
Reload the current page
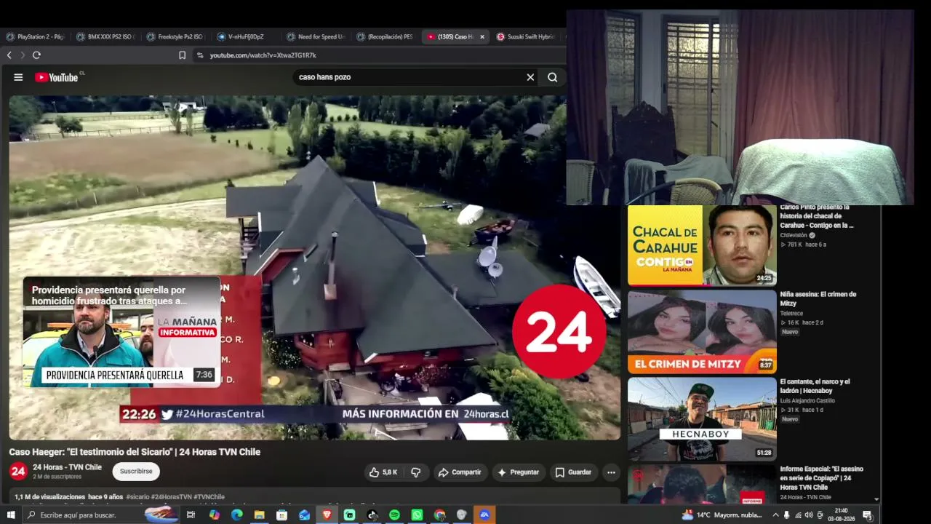pyautogui.click(x=36, y=55)
